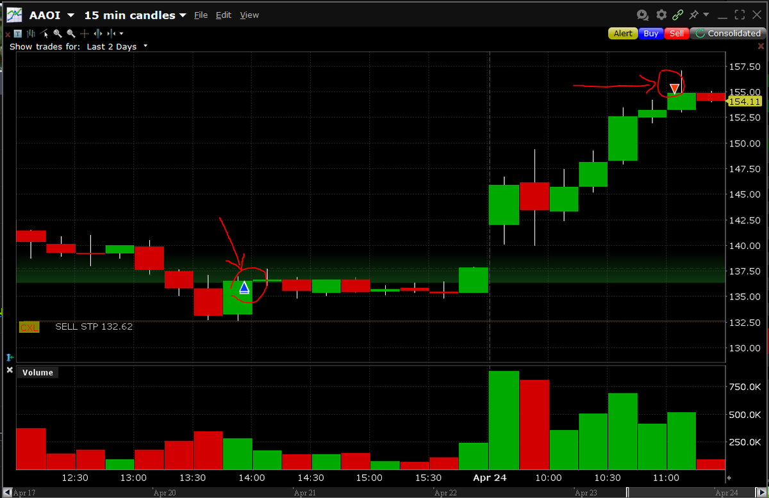Click the SELL STP 132.62 order label
The width and height of the screenshot is (769, 498).
tap(94, 326)
